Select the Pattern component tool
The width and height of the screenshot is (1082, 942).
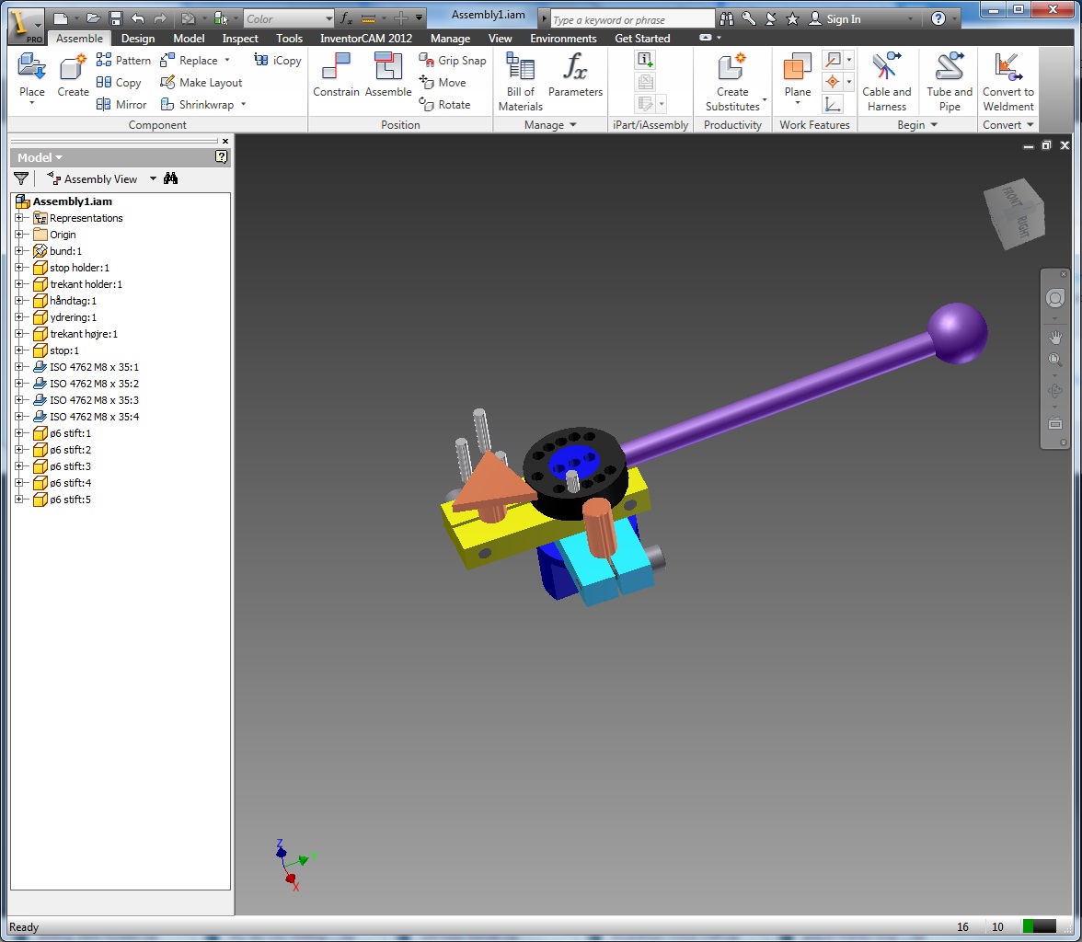[123, 60]
